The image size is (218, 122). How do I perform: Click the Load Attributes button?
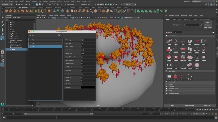[x=190, y=105]
